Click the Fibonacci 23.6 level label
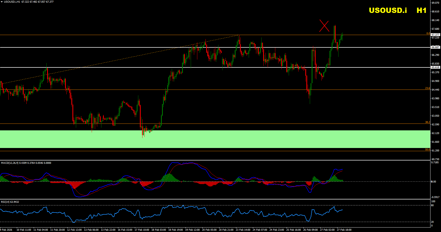Screen dimensions: 441x232 (x=427, y=88)
